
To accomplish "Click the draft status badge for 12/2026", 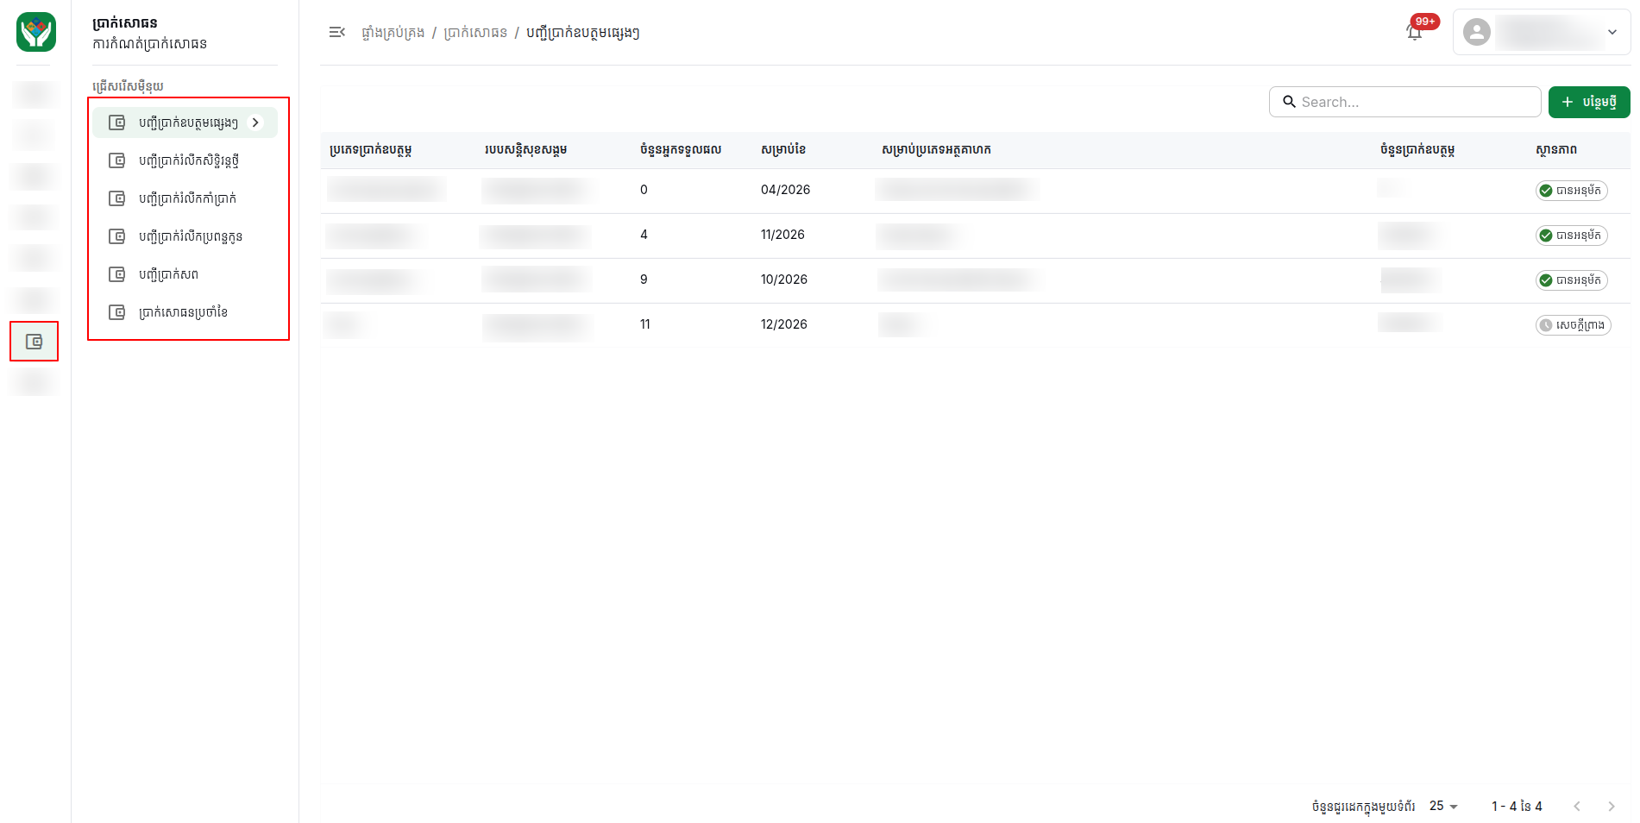I will click(x=1573, y=325).
